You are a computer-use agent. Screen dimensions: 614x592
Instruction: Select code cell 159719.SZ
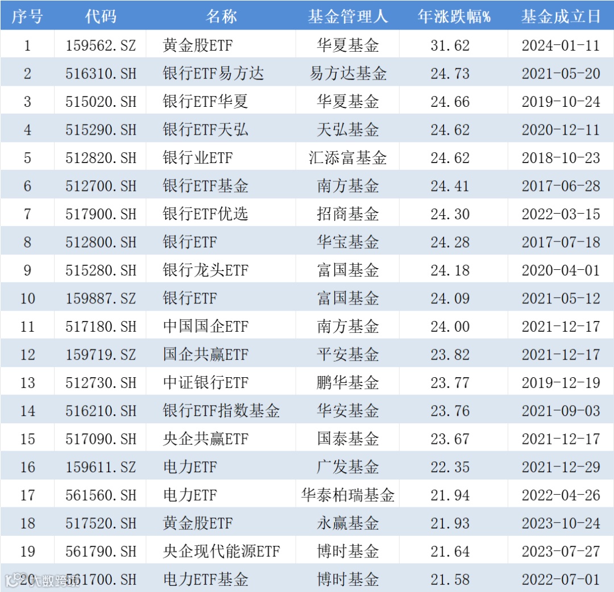click(x=101, y=355)
